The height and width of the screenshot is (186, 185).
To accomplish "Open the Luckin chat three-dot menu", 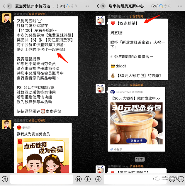I will click(180, 6).
